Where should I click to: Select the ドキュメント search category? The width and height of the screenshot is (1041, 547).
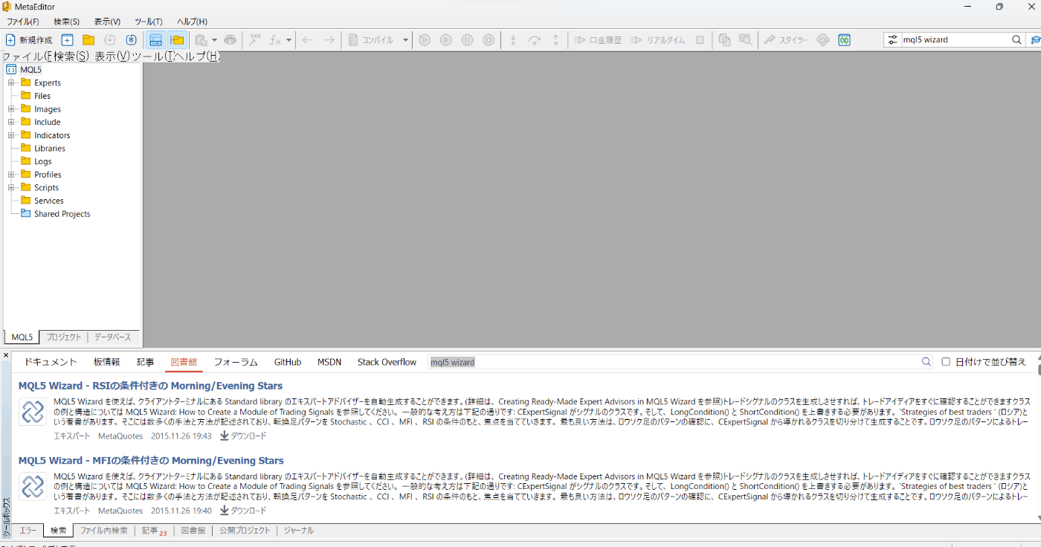[51, 362]
